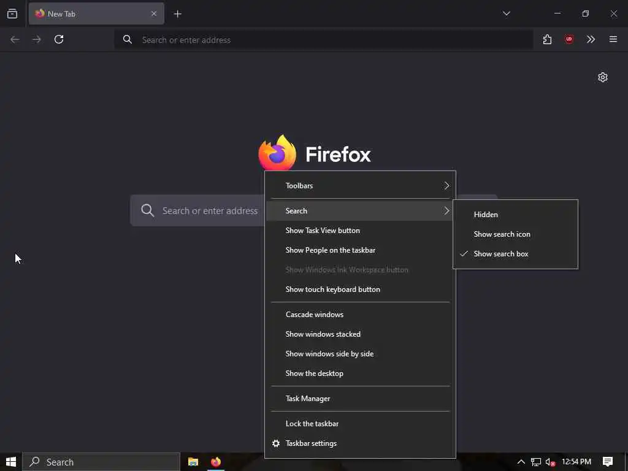Toggle Show People on the taskbar
This screenshot has width=628, height=471.
360,250
